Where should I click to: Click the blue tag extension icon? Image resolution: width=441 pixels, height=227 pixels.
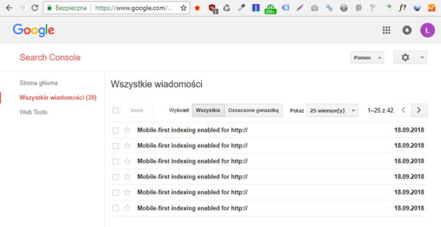pos(285,8)
